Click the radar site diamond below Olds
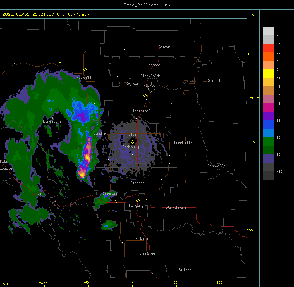 (x=132, y=142)
